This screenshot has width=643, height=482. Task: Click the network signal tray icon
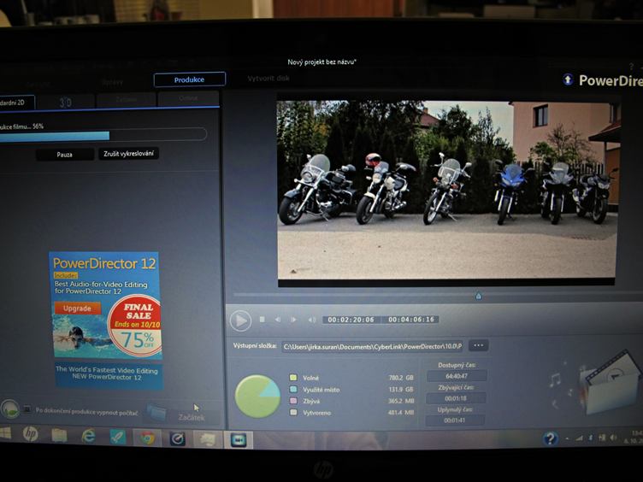click(x=579, y=438)
